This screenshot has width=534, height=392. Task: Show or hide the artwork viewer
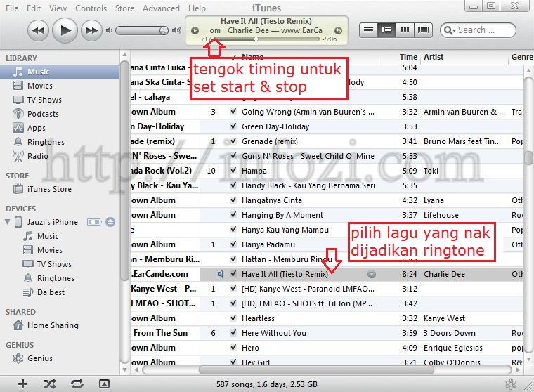pyautogui.click(x=104, y=384)
